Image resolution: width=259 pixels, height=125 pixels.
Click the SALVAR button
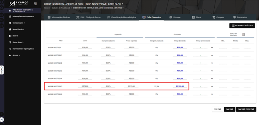point(230,109)
